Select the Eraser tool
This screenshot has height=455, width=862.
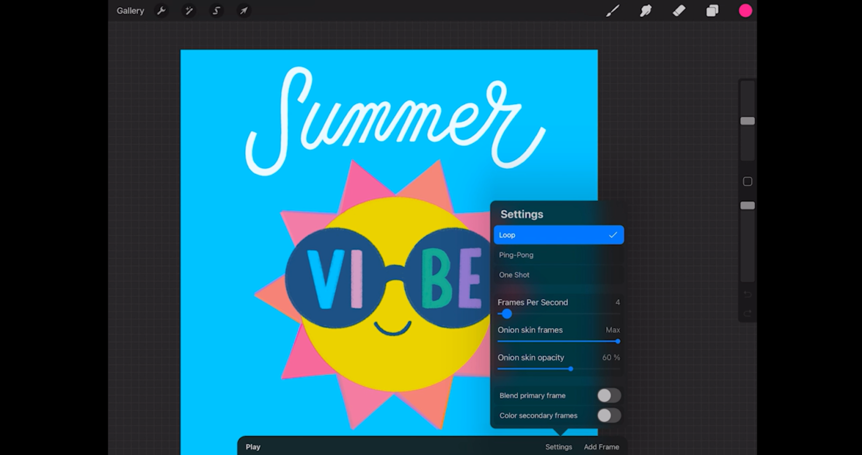(x=679, y=11)
